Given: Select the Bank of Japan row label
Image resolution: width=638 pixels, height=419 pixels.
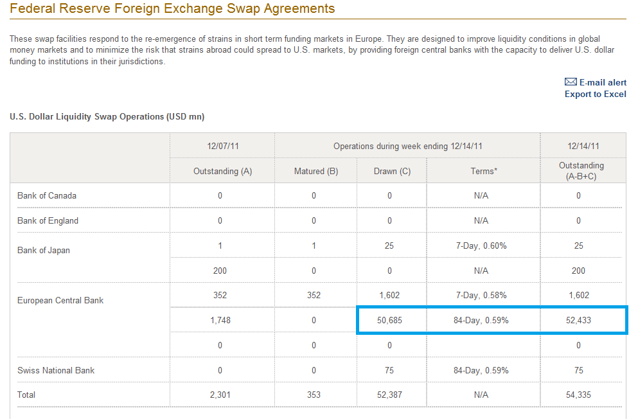Looking at the screenshot, I should (x=44, y=250).
